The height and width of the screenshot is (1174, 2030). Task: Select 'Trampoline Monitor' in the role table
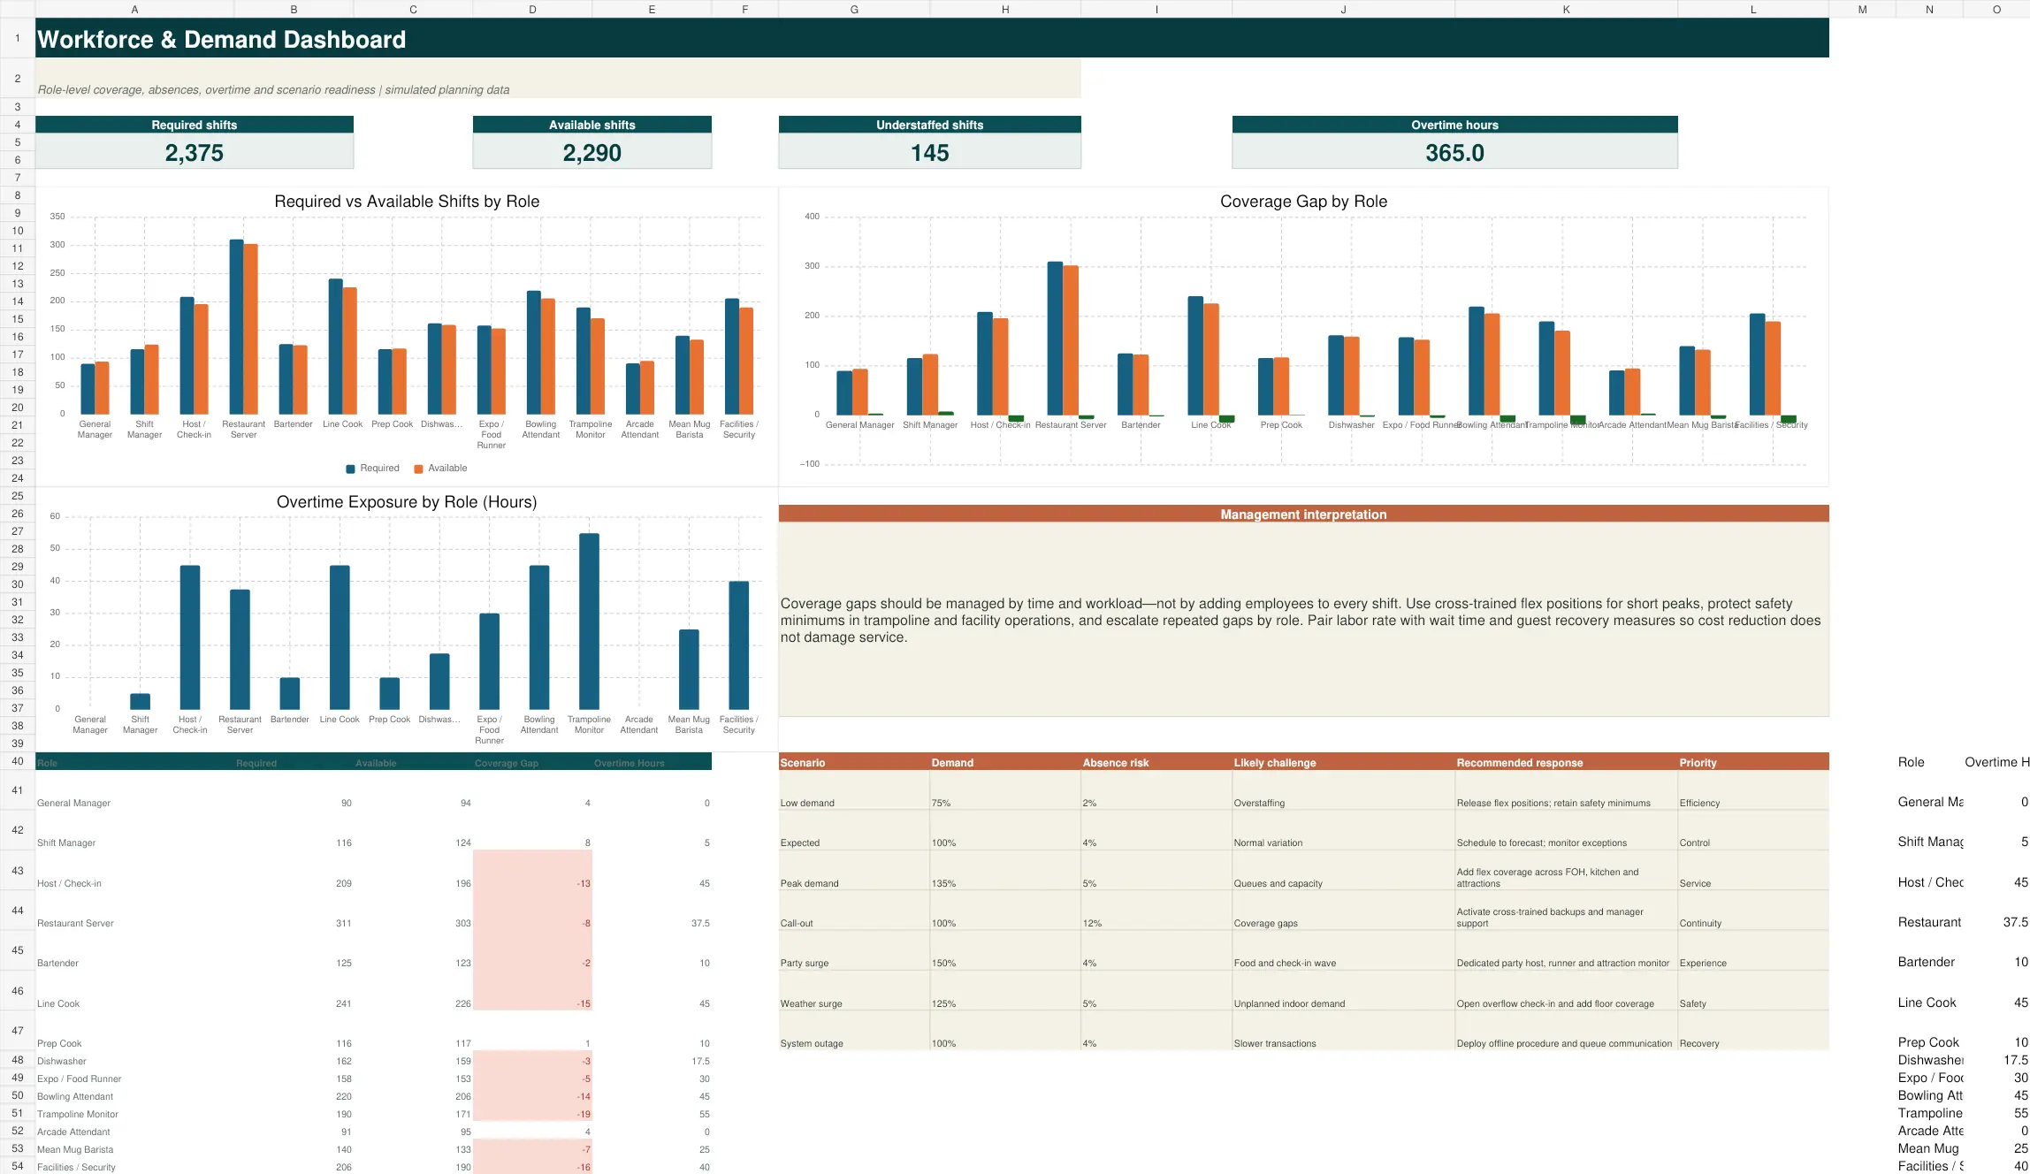[x=134, y=1114]
